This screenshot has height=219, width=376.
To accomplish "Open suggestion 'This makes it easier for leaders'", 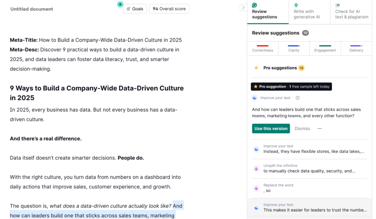I will tap(309, 208).
